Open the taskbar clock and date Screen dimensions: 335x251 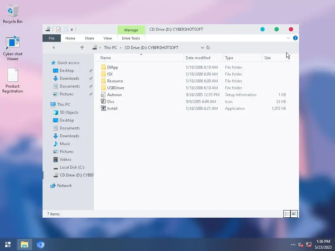pyautogui.click(x=323, y=244)
